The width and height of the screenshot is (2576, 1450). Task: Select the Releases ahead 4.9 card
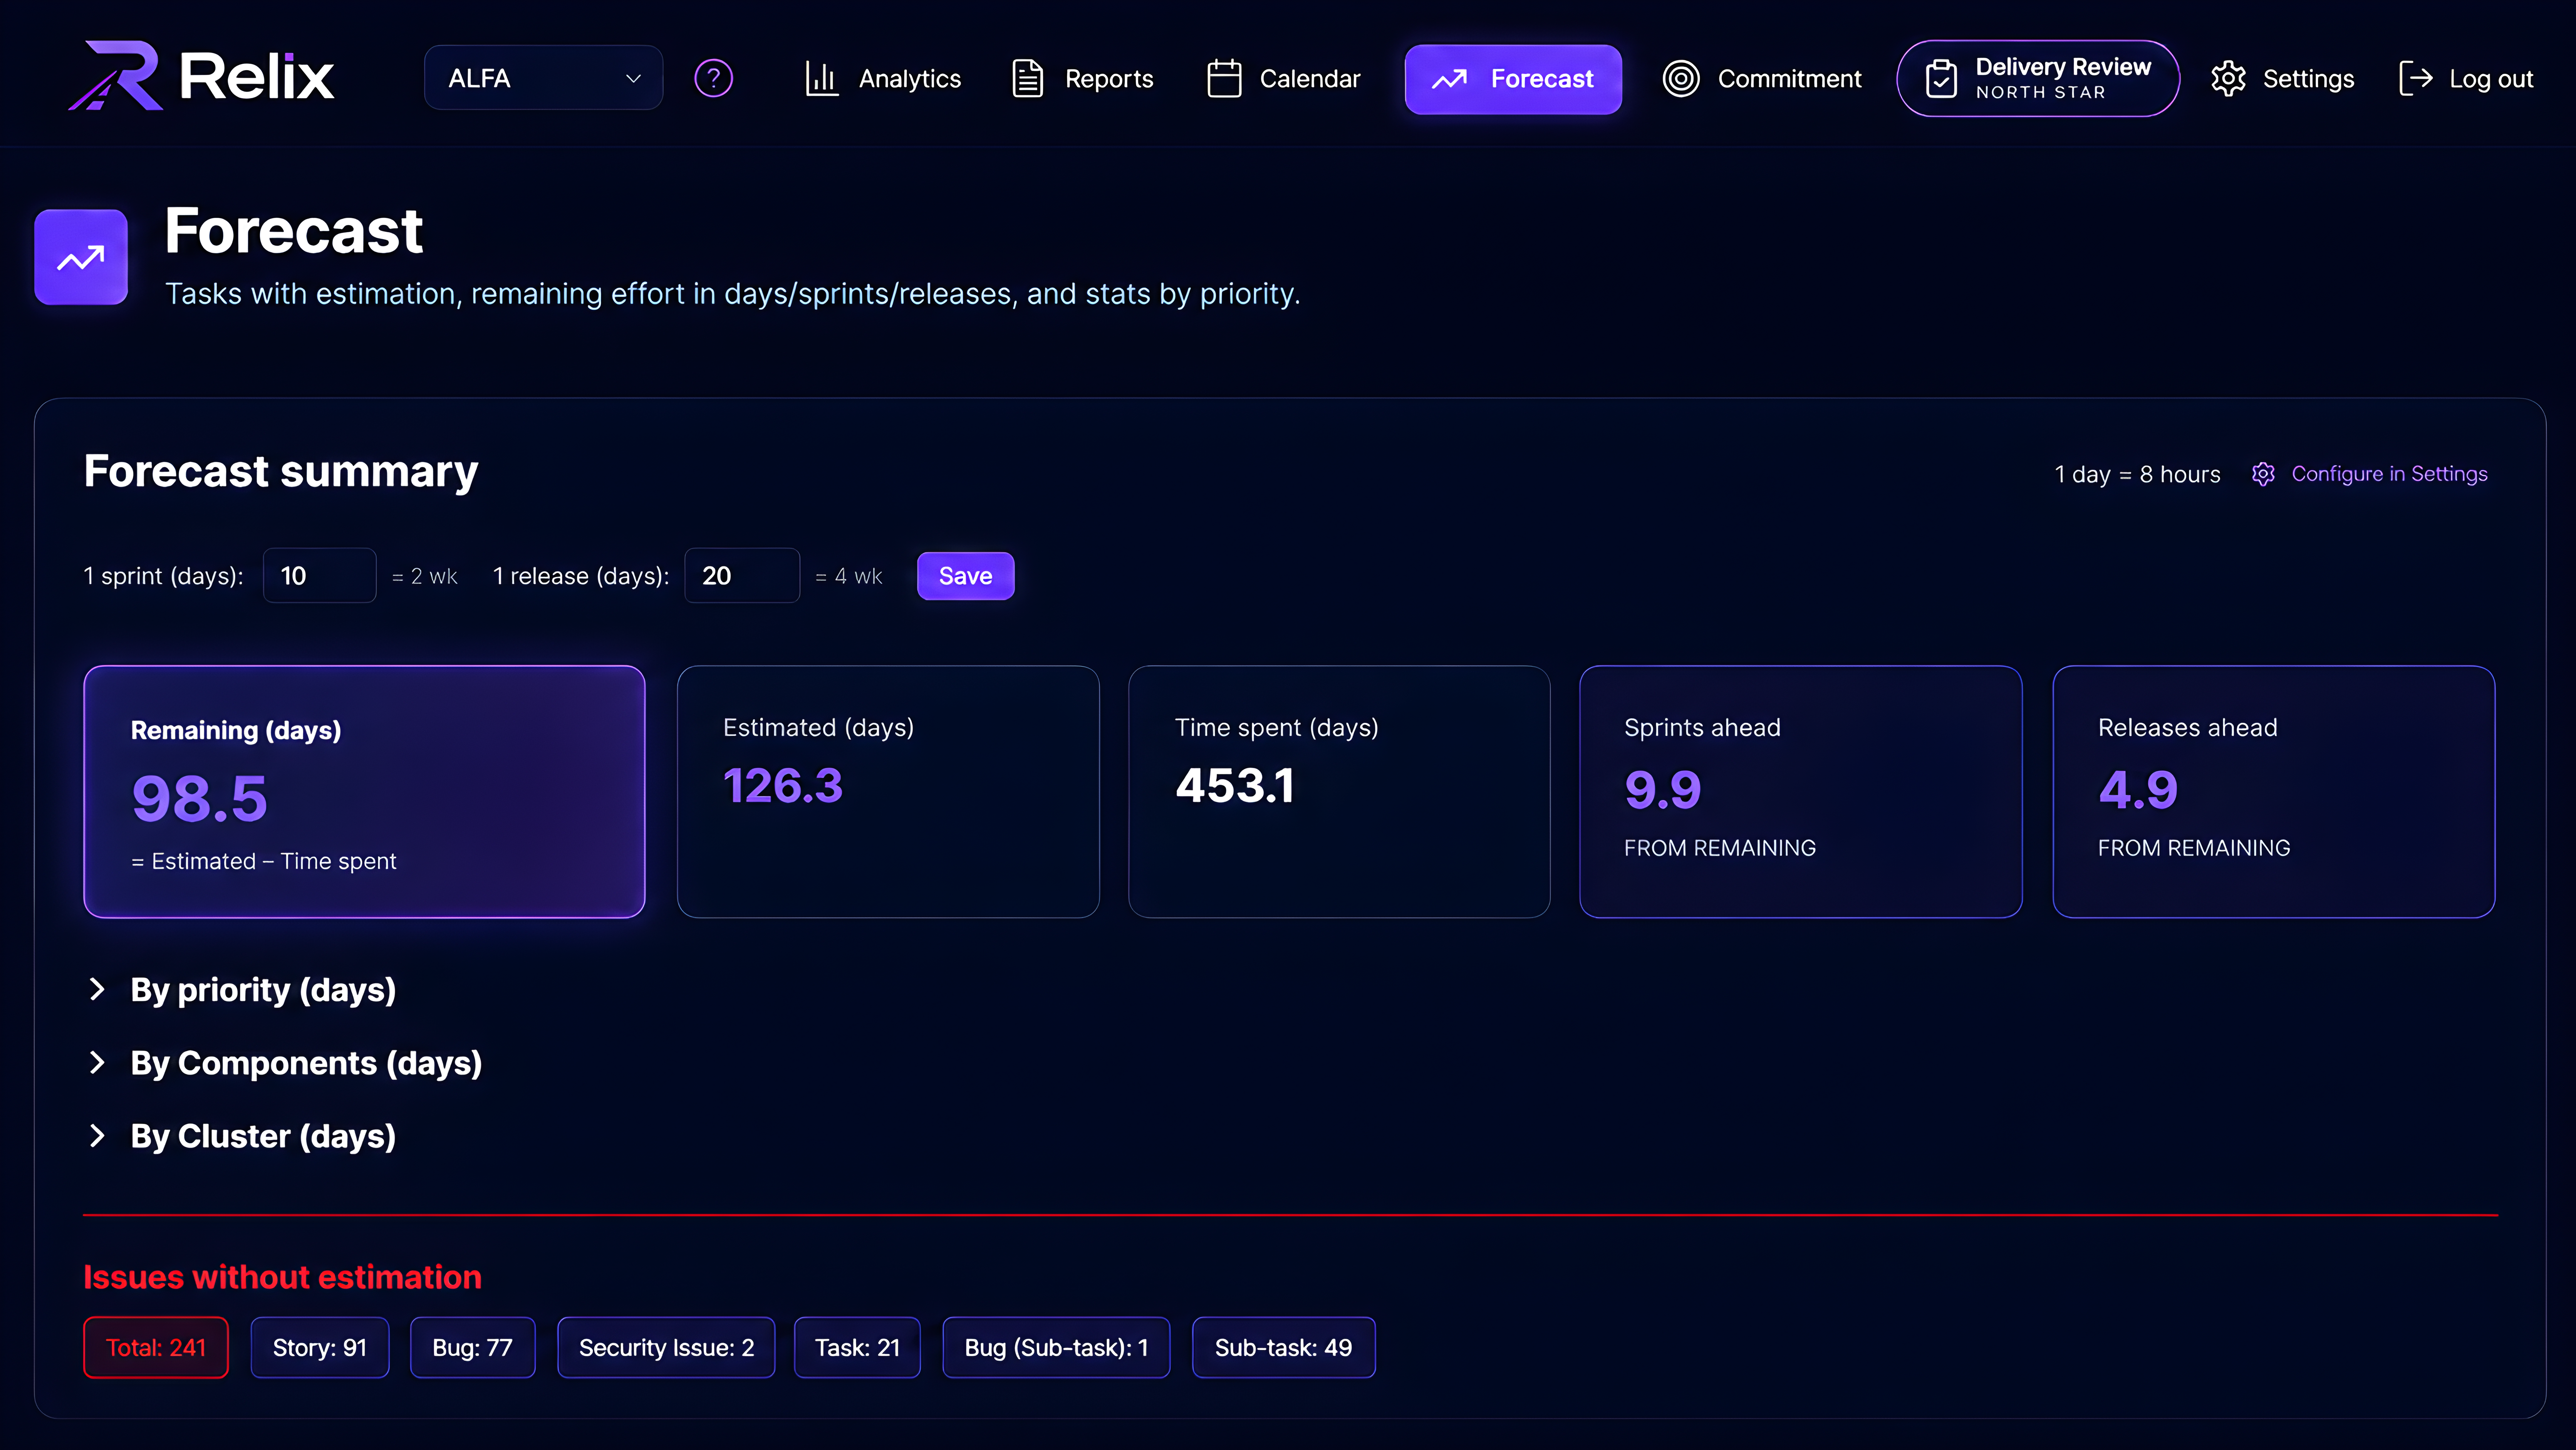[2274, 792]
